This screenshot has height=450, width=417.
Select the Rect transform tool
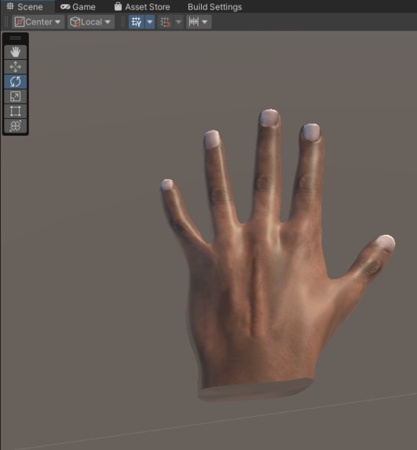tap(16, 111)
